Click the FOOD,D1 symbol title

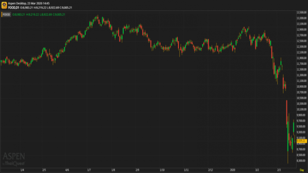(14, 7)
